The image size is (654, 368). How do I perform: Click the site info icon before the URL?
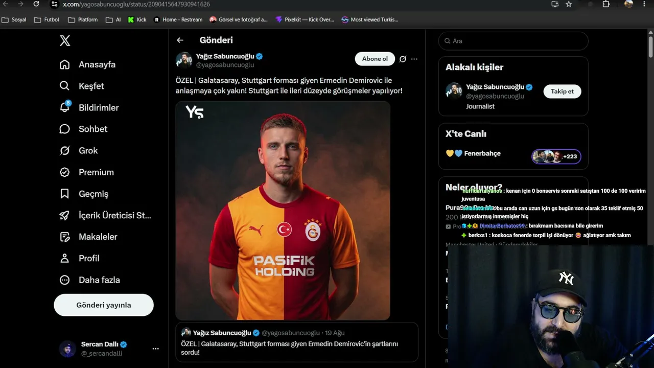54,4
